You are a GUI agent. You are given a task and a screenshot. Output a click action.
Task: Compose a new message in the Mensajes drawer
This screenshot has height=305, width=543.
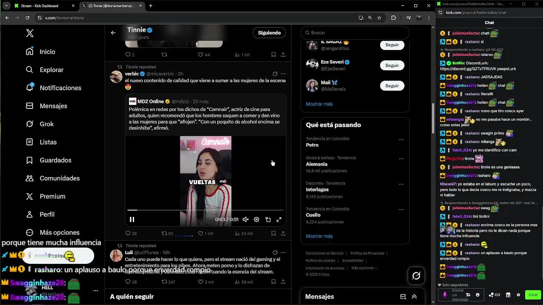[403, 297]
